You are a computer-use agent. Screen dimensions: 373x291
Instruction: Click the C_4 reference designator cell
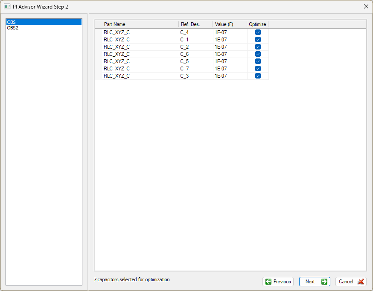tap(196, 32)
